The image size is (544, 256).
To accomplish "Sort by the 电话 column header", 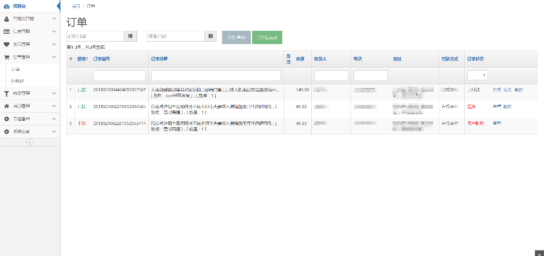I will point(358,59).
